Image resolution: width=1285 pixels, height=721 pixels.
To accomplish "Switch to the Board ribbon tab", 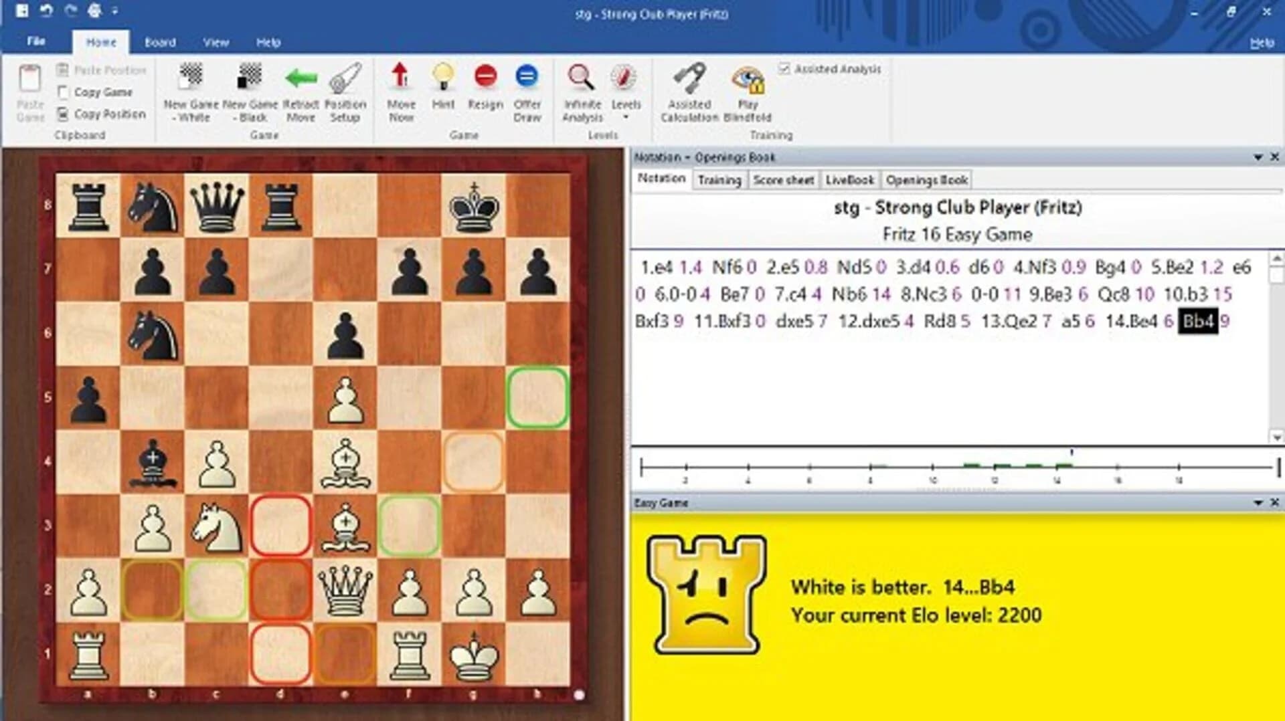I will pyautogui.click(x=160, y=41).
